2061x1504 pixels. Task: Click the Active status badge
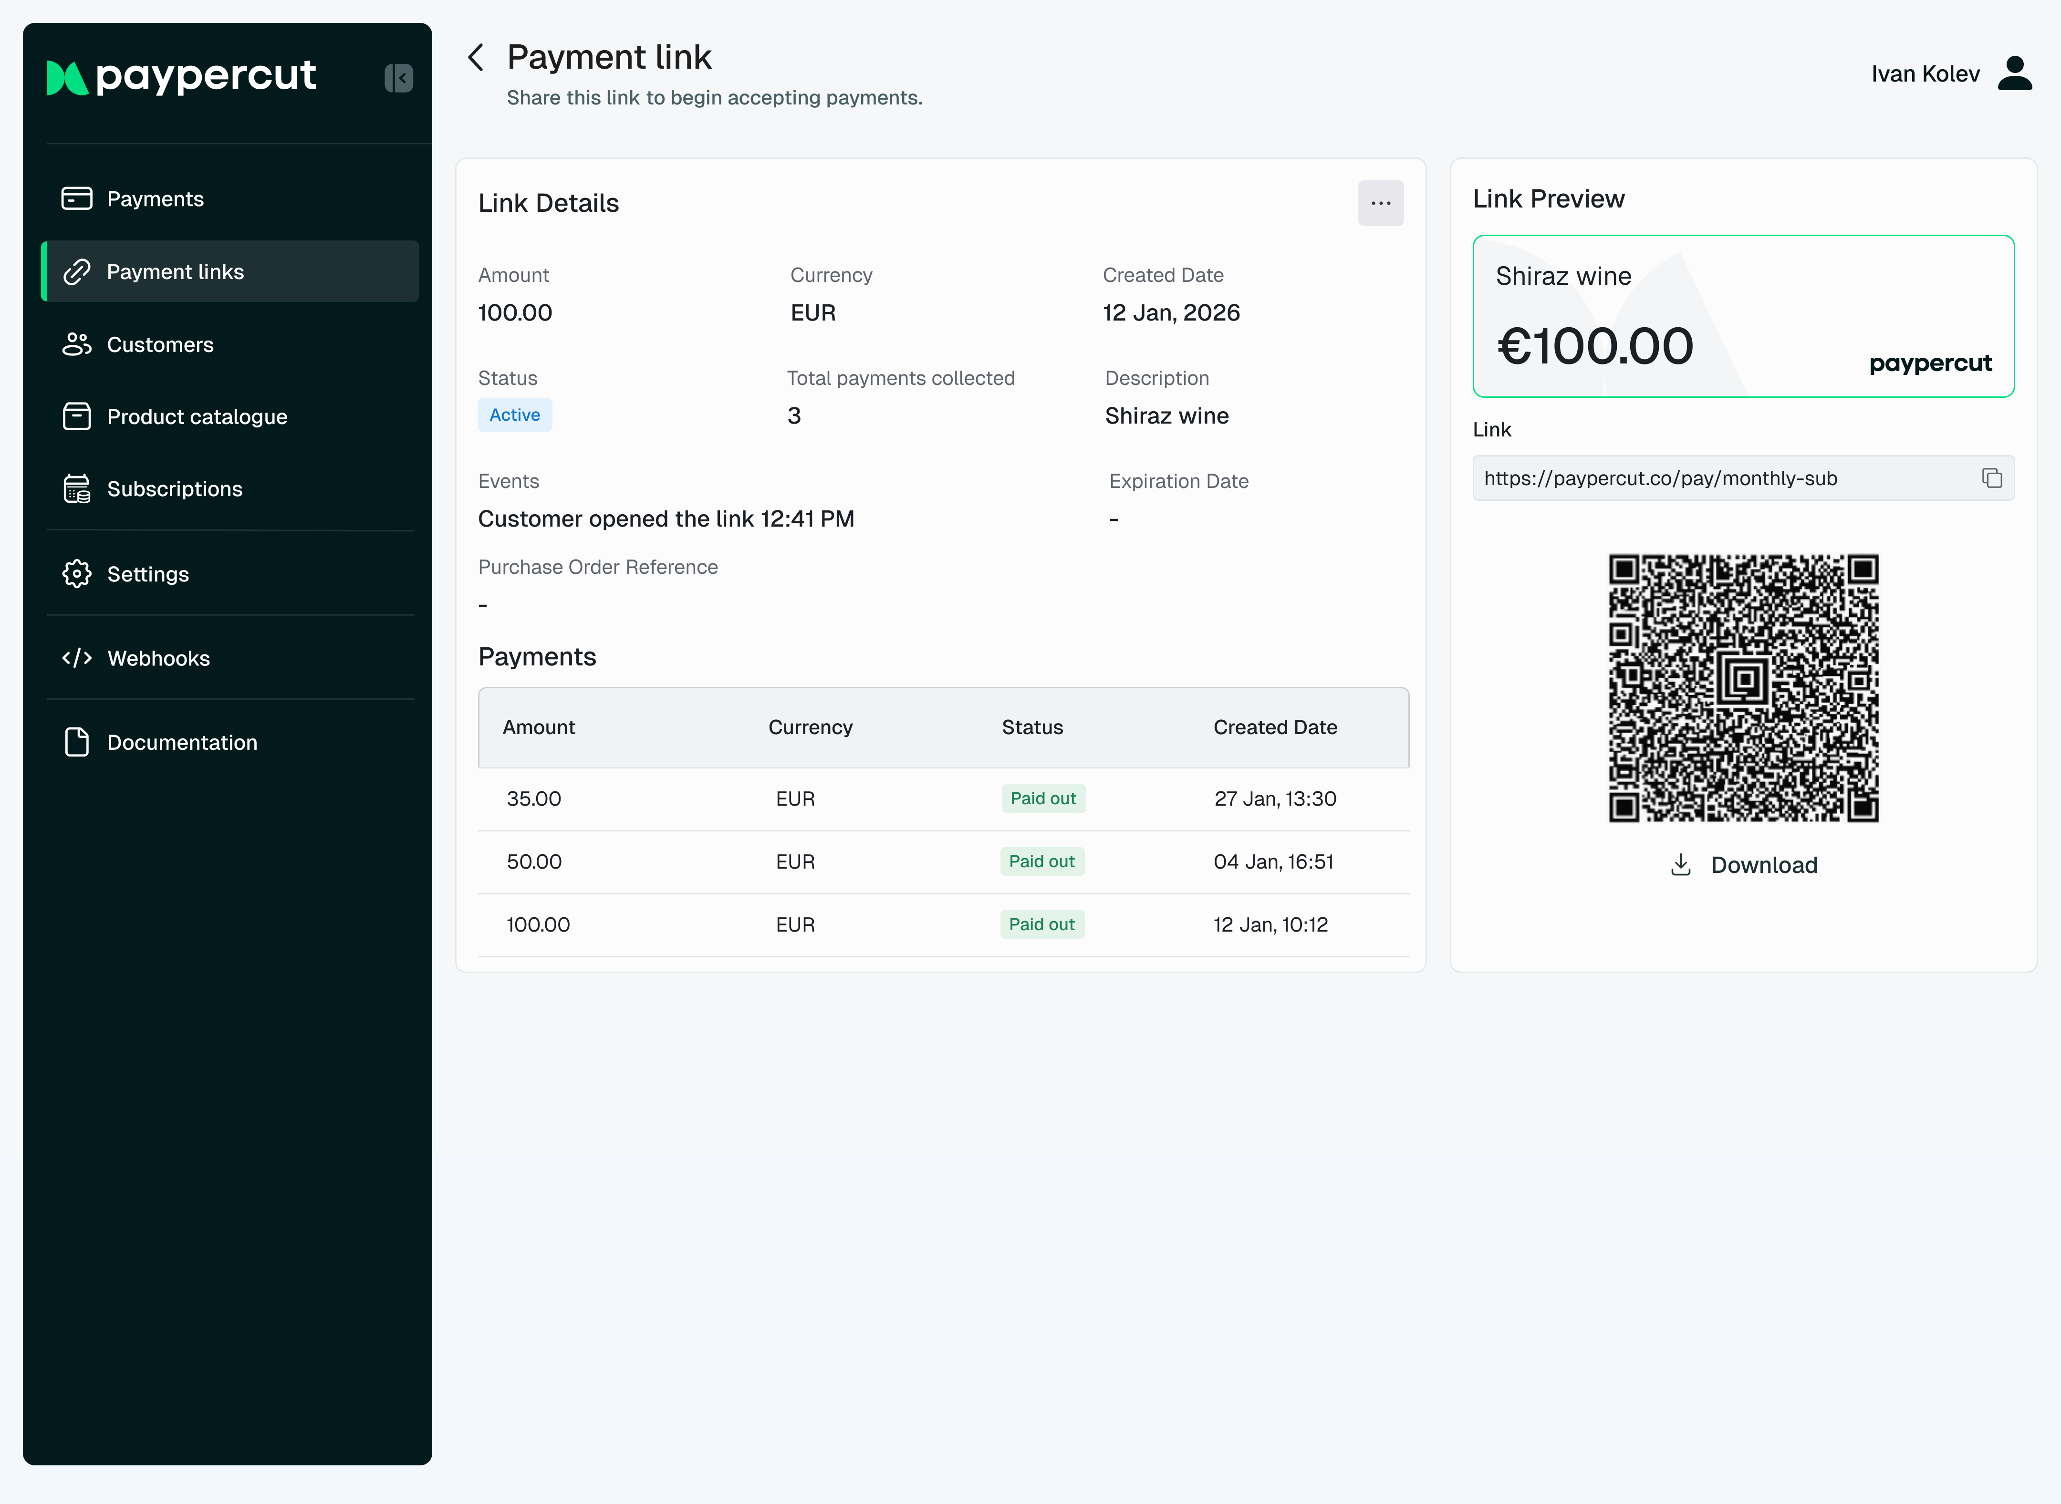pos(514,415)
